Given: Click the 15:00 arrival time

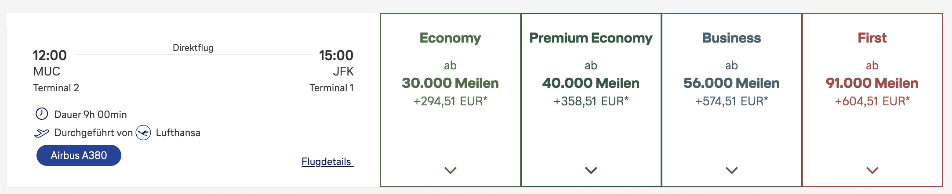Looking at the screenshot, I should click(336, 55).
